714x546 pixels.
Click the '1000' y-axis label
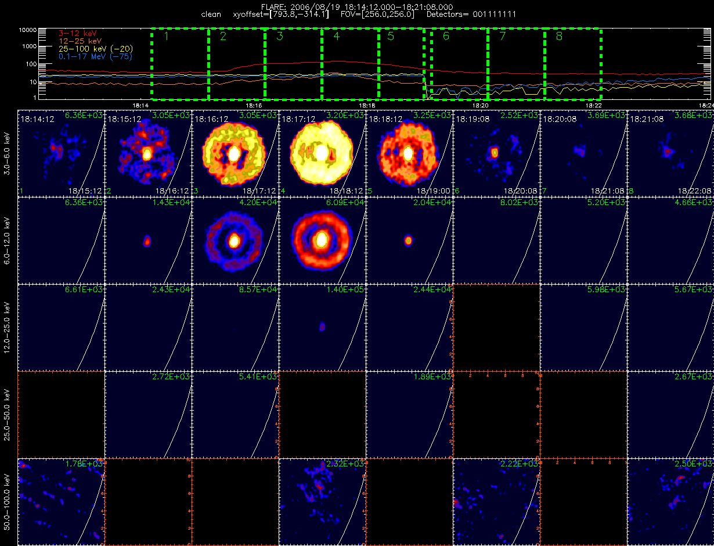[30, 46]
